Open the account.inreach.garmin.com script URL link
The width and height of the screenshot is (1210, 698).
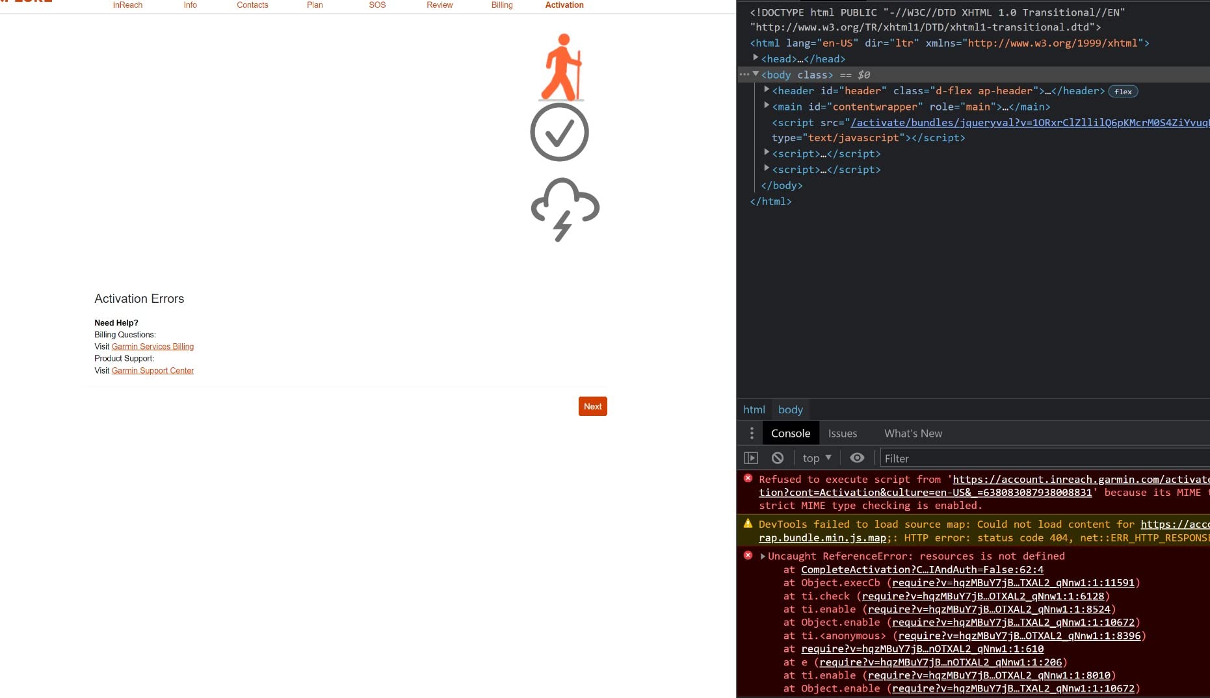coord(1081,480)
